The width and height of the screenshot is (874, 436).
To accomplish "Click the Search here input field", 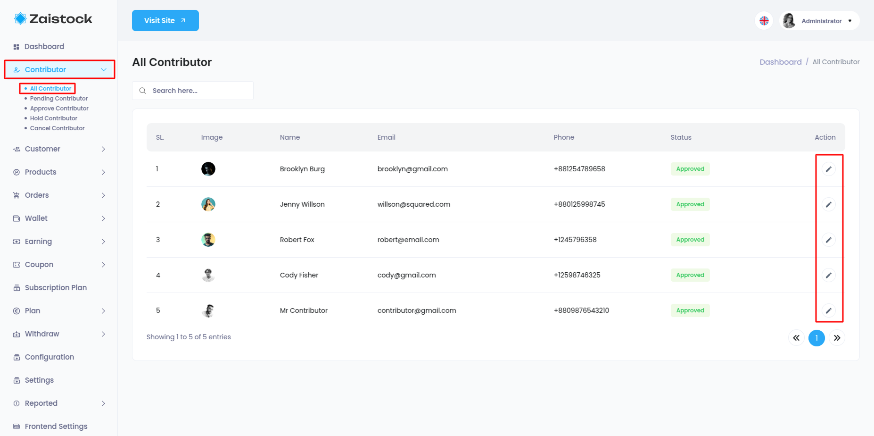I will pyautogui.click(x=193, y=91).
